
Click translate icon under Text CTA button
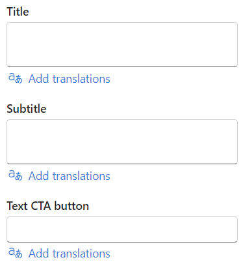(16, 253)
